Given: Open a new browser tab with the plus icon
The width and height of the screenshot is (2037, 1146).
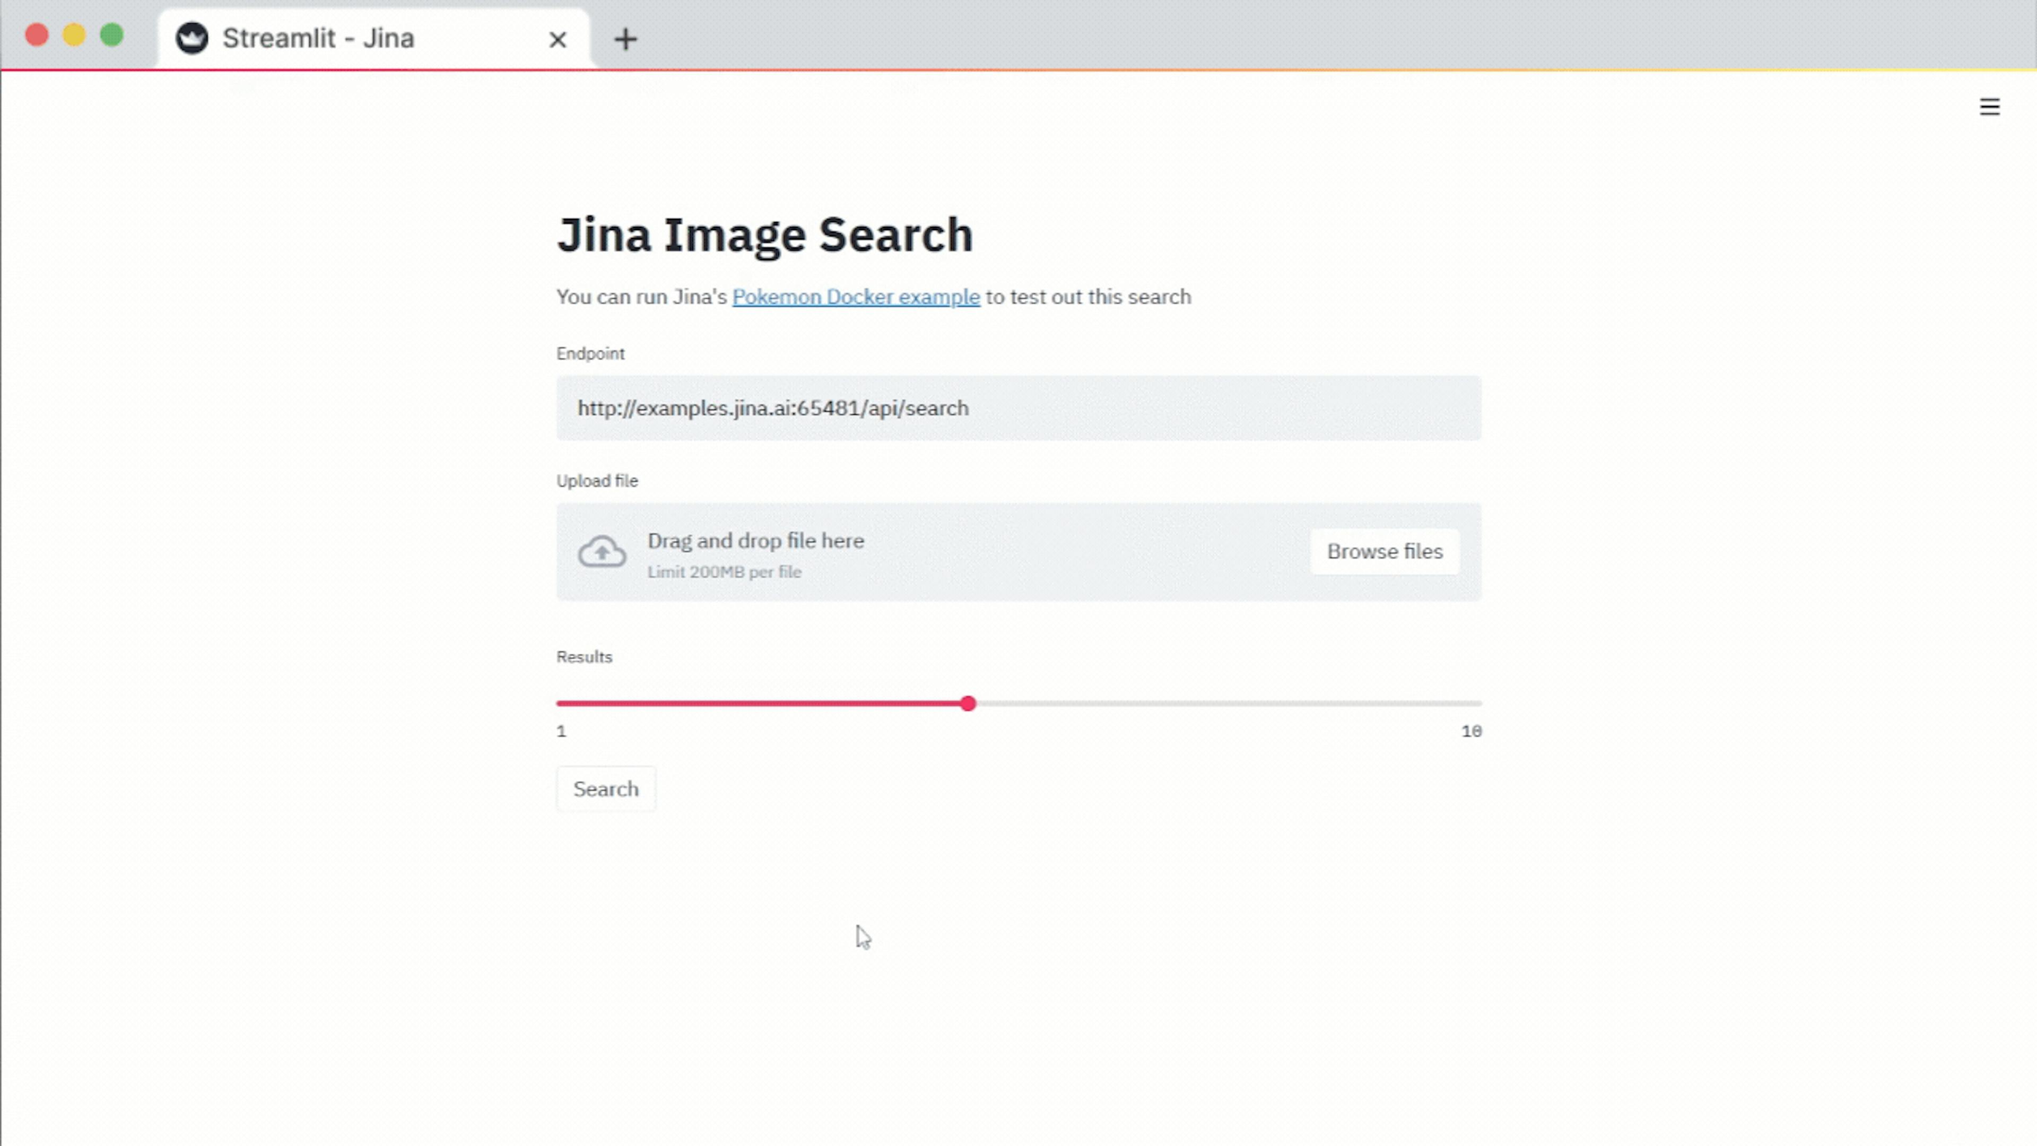Looking at the screenshot, I should point(625,39).
